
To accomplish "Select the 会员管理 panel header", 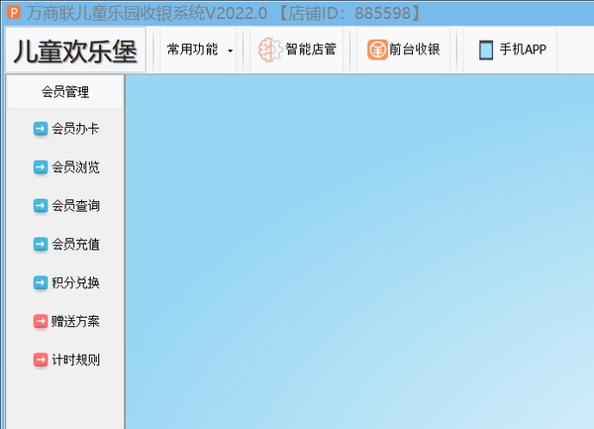I will (65, 92).
